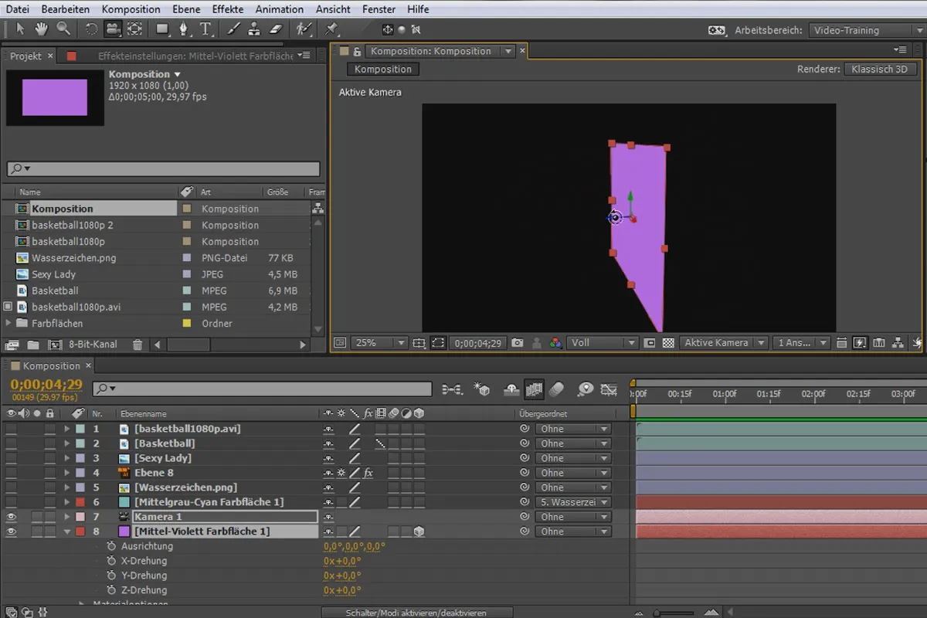Select the Rotation tool
927x618 pixels.
point(91,29)
